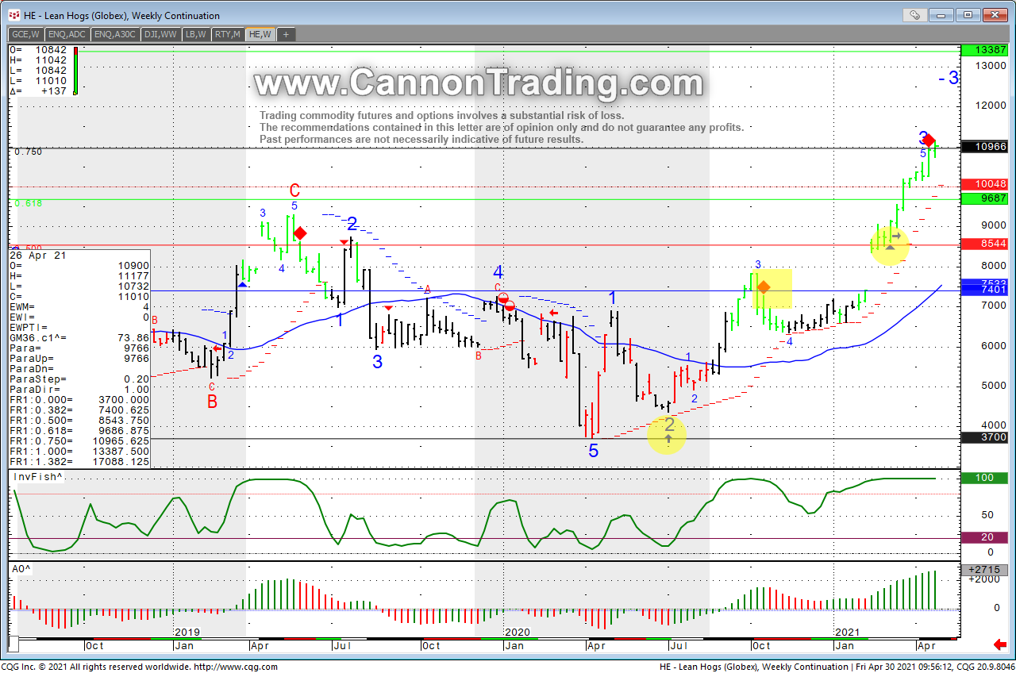The image size is (1016, 673).
Task: Select the RTY,M chart tab
Action: [228, 34]
